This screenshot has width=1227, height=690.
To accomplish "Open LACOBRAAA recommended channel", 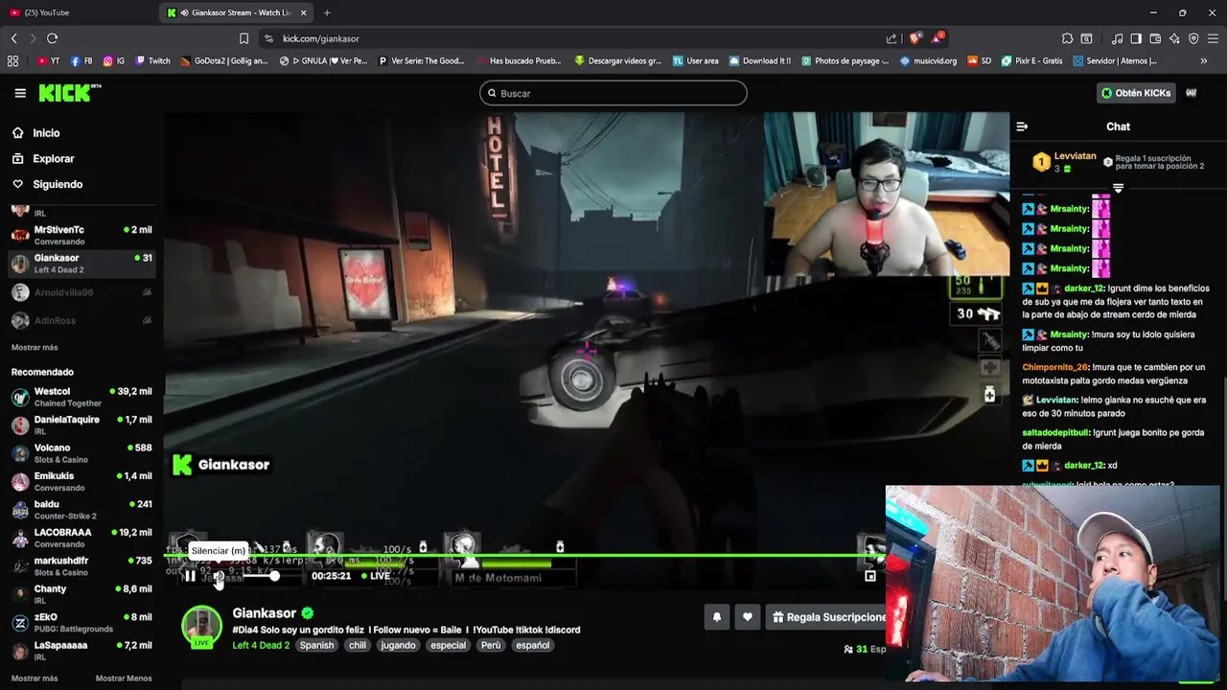I will click(x=81, y=538).
